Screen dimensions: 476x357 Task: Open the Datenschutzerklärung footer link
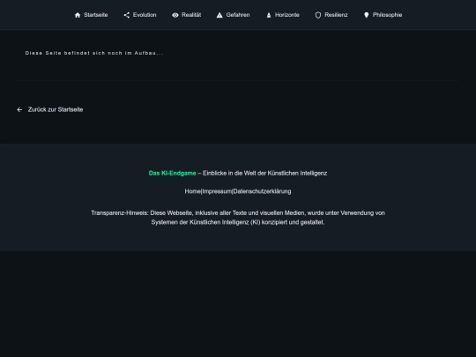click(x=263, y=191)
